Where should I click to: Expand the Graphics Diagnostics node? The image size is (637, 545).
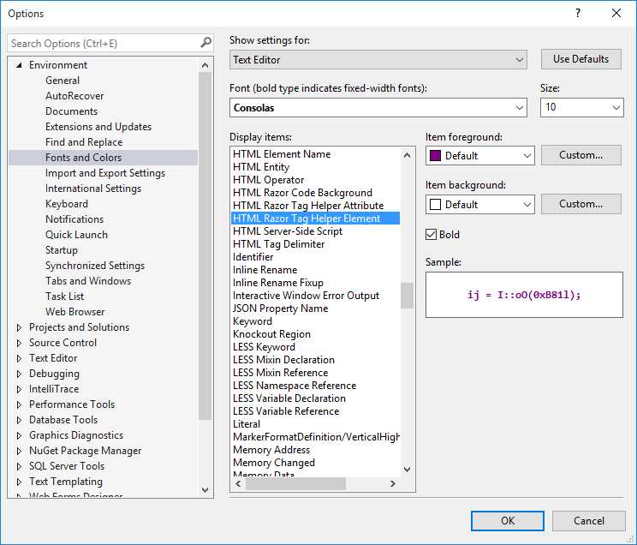tap(19, 435)
